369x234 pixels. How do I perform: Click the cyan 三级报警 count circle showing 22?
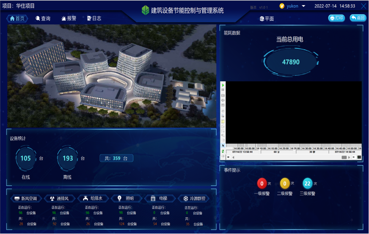pyautogui.click(x=307, y=183)
